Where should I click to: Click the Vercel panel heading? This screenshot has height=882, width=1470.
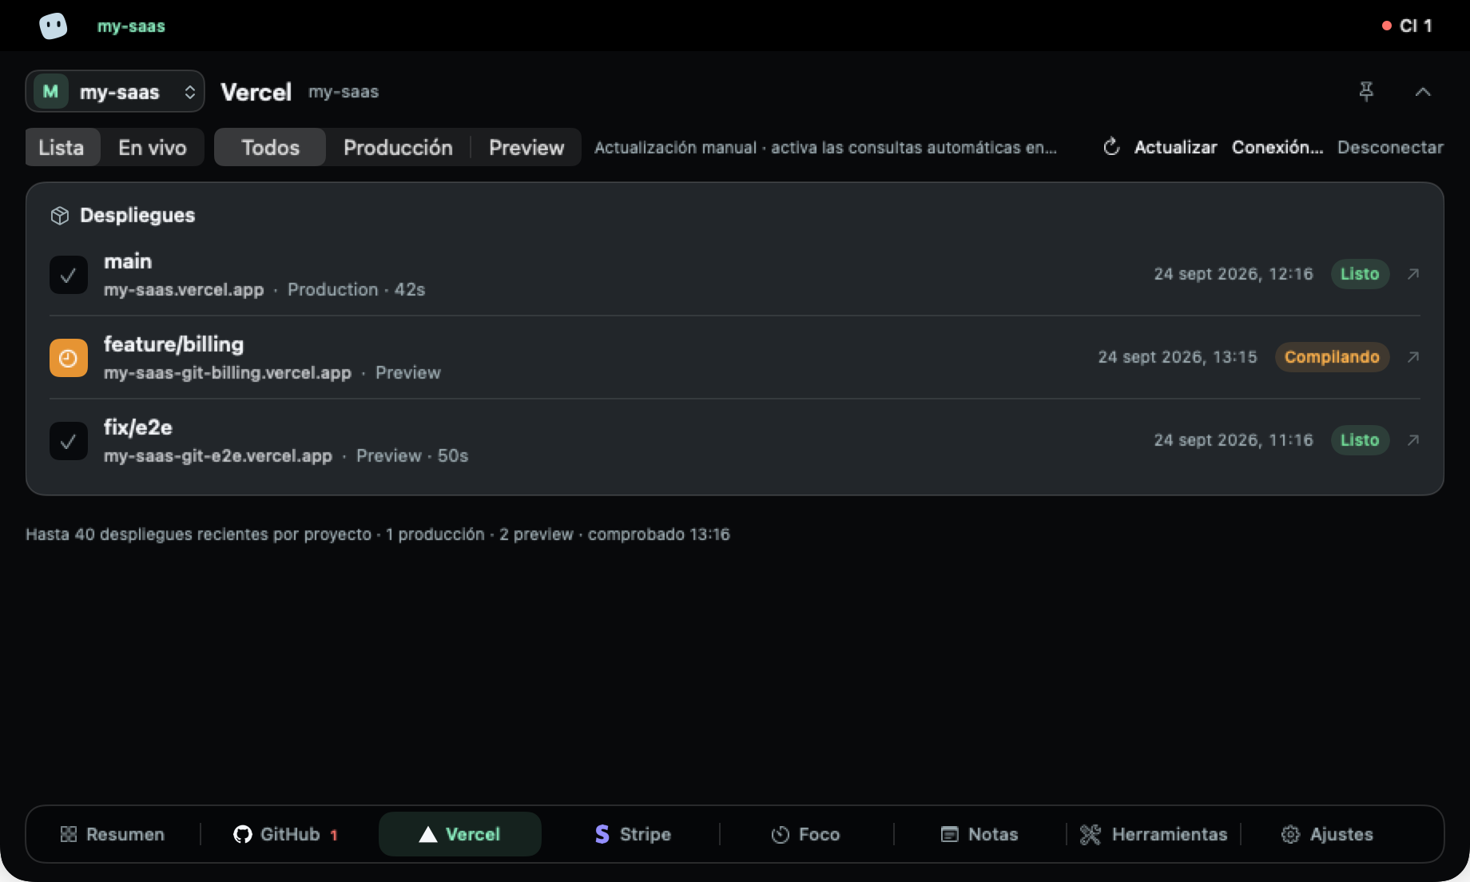[256, 92]
